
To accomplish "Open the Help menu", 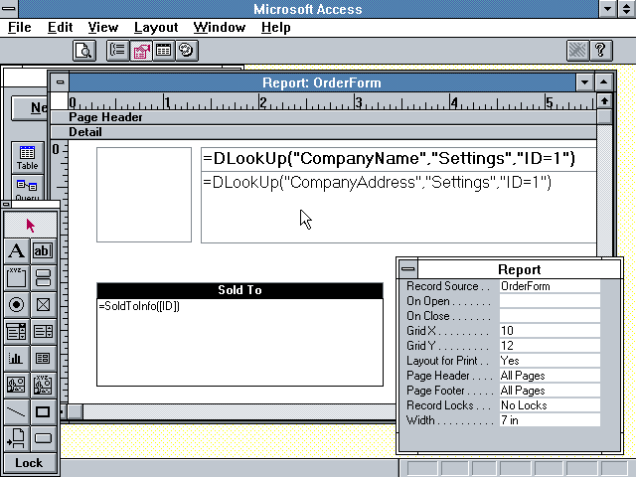I will [x=276, y=28].
